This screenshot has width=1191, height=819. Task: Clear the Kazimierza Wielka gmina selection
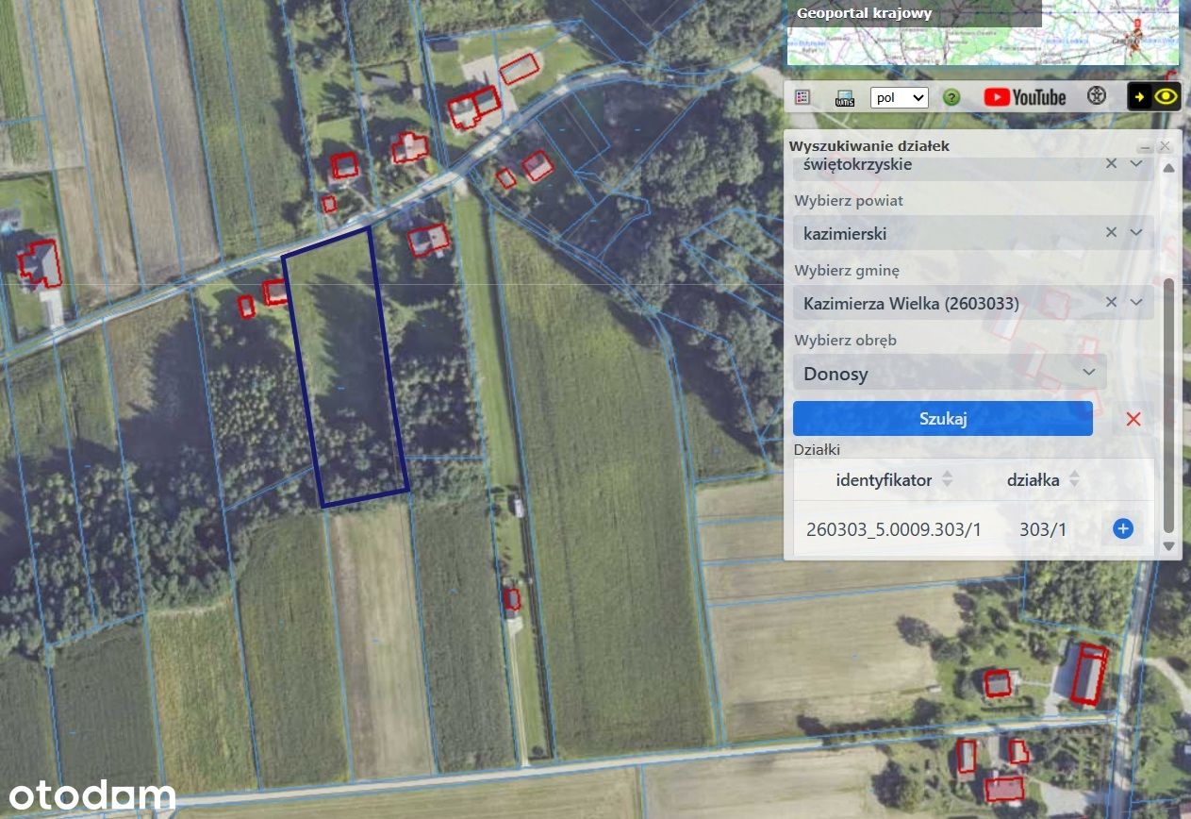click(1111, 302)
